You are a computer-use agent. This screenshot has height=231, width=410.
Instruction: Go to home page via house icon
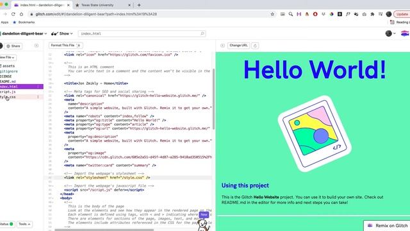(21, 14)
